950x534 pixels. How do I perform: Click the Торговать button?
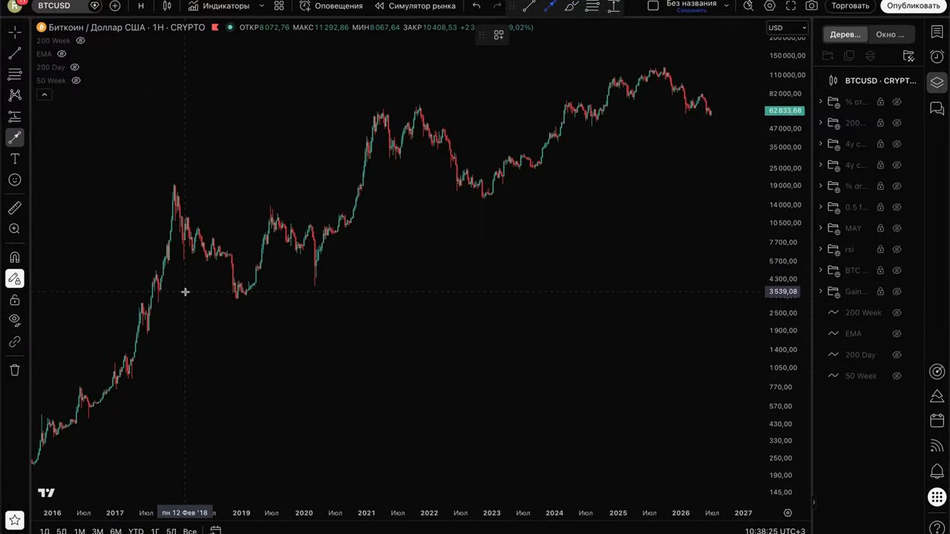(850, 6)
